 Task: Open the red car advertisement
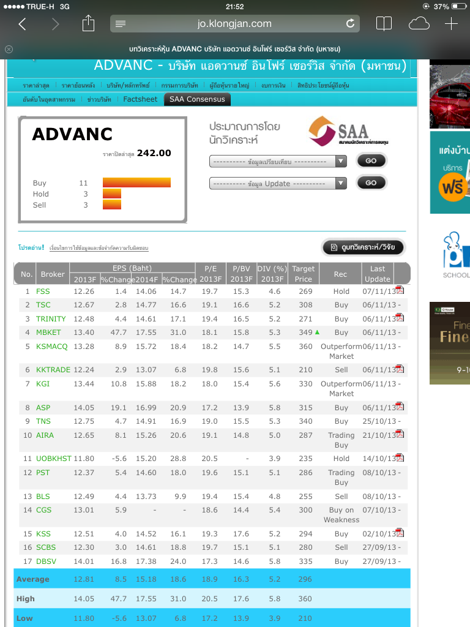click(450, 96)
